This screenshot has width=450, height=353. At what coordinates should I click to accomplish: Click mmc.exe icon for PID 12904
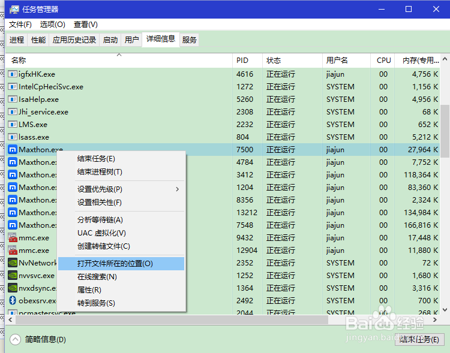[13, 251]
